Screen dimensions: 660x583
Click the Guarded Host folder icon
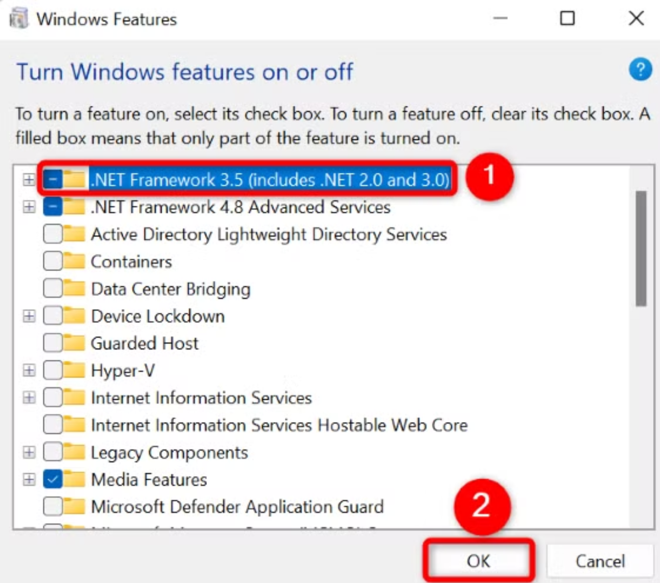pyautogui.click(x=74, y=343)
